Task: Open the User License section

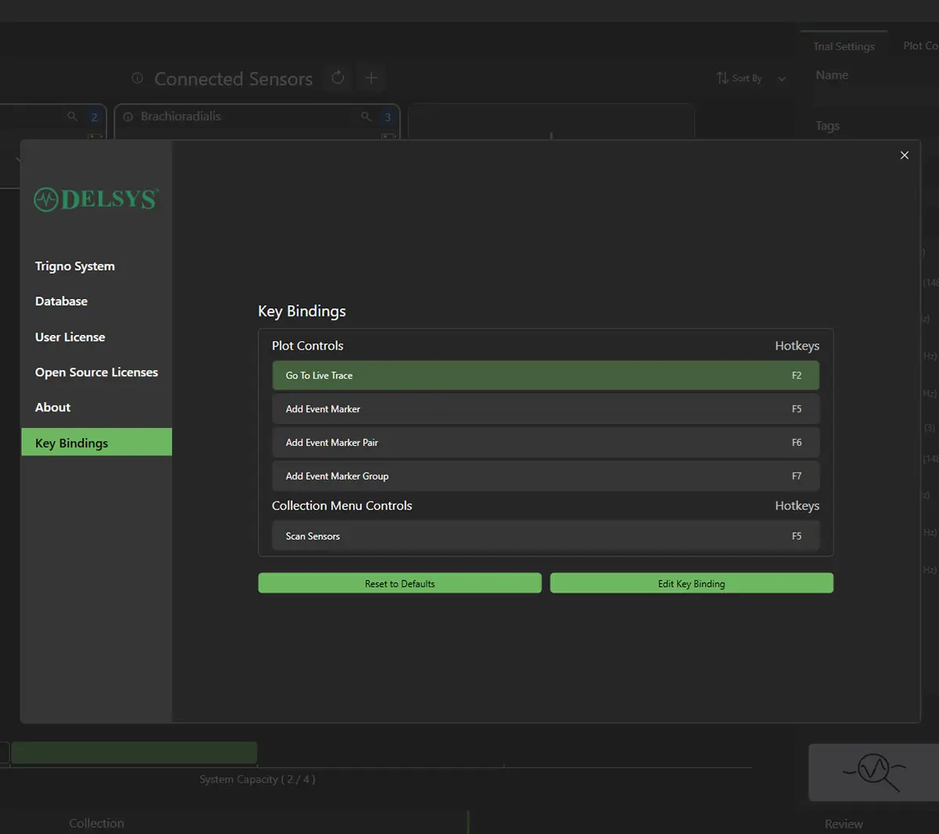Action: pyautogui.click(x=70, y=337)
